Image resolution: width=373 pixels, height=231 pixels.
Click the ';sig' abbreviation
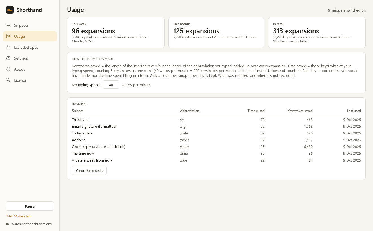pos(183,127)
